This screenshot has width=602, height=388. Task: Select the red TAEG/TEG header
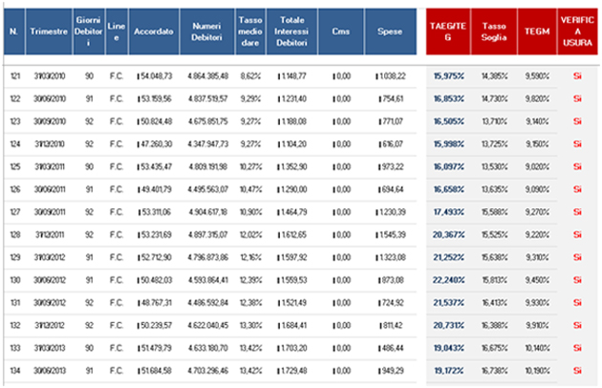pos(448,32)
